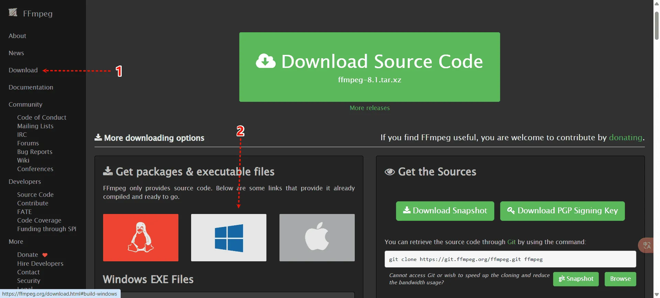Click the floating translate icon
Screen dimensions: 660x298
click(x=647, y=245)
